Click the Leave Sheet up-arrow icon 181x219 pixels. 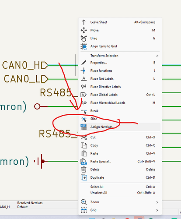(x=84, y=22)
